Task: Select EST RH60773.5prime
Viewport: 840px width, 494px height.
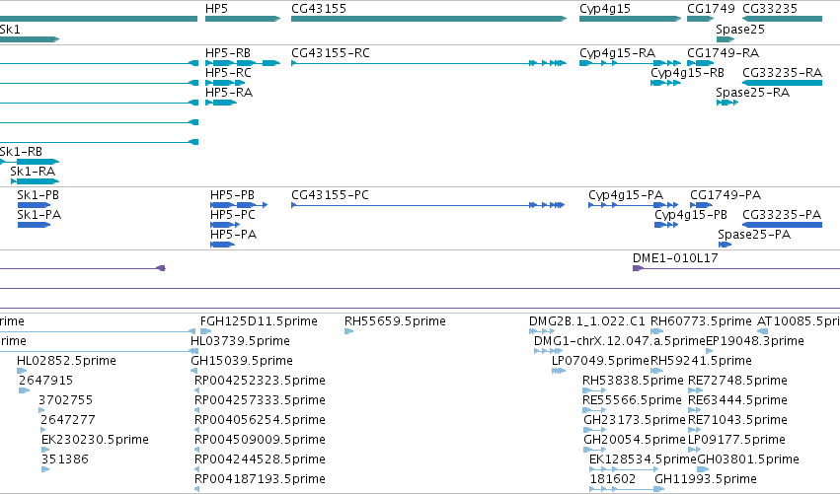Action: click(657, 331)
